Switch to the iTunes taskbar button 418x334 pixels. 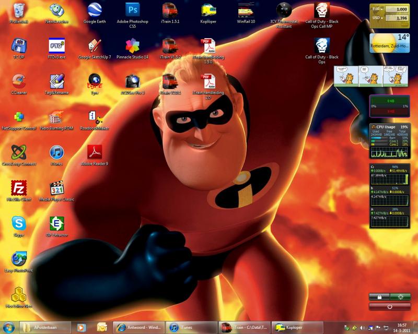point(191,327)
